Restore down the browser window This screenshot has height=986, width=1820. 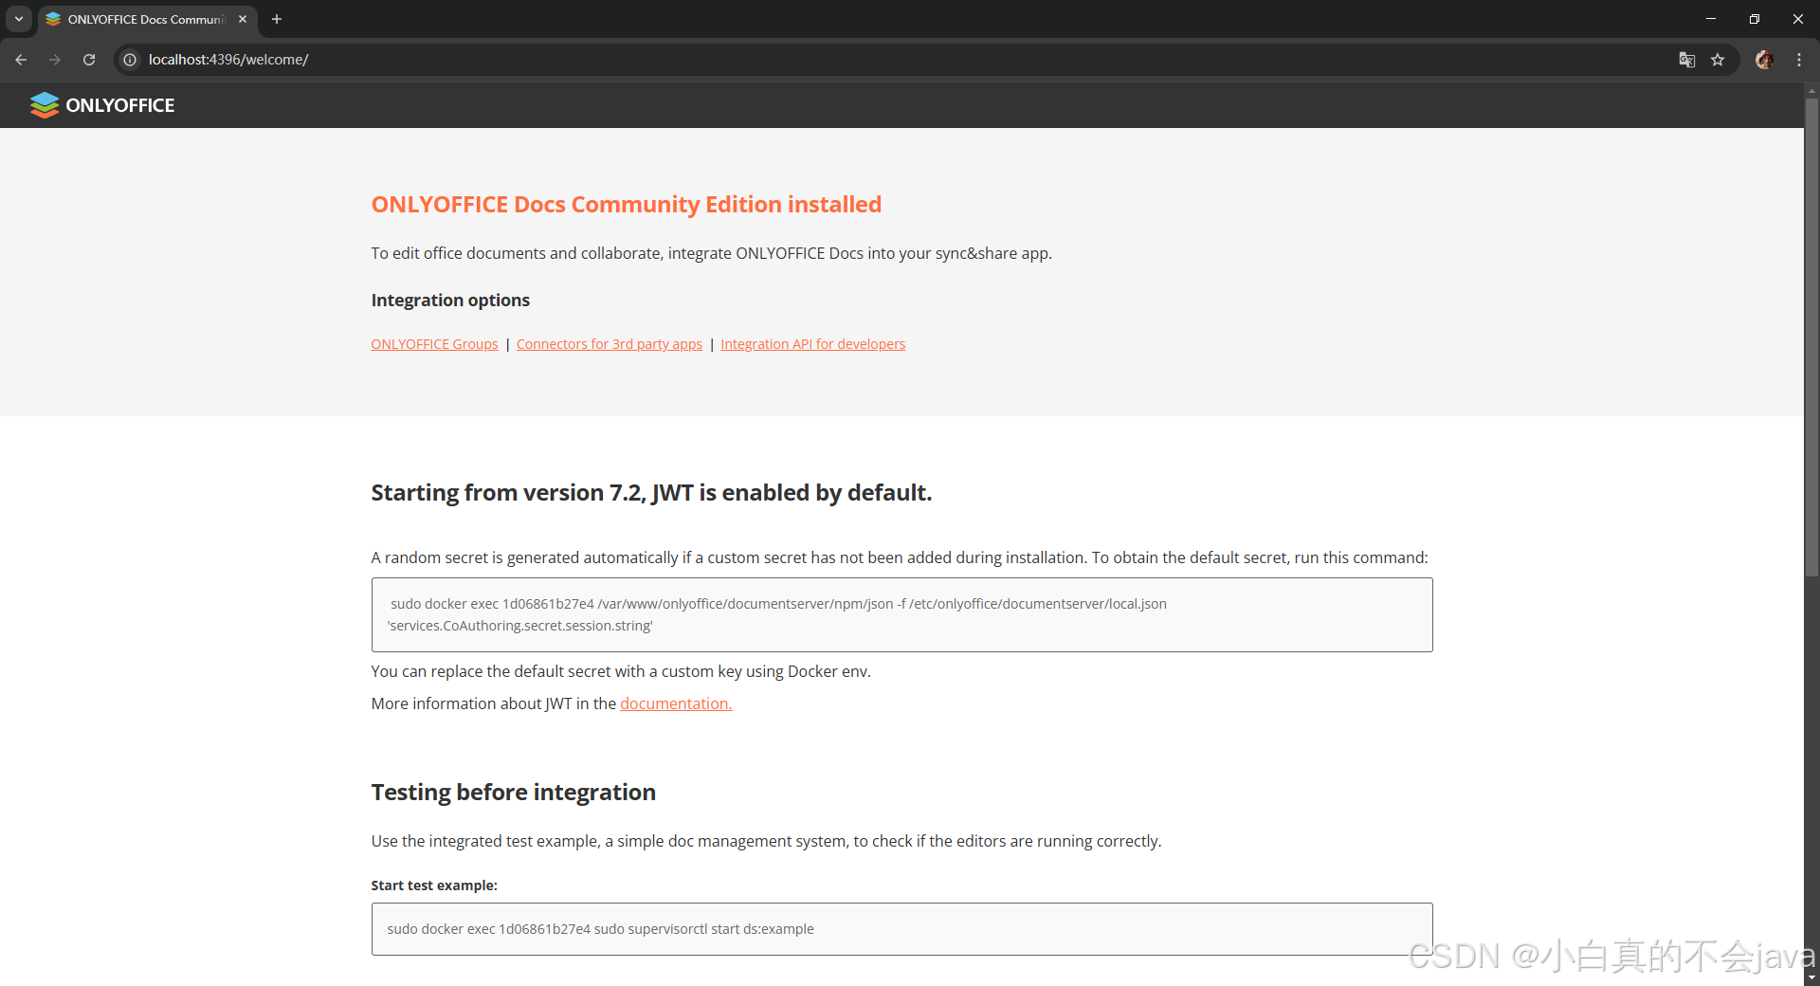point(1755,19)
